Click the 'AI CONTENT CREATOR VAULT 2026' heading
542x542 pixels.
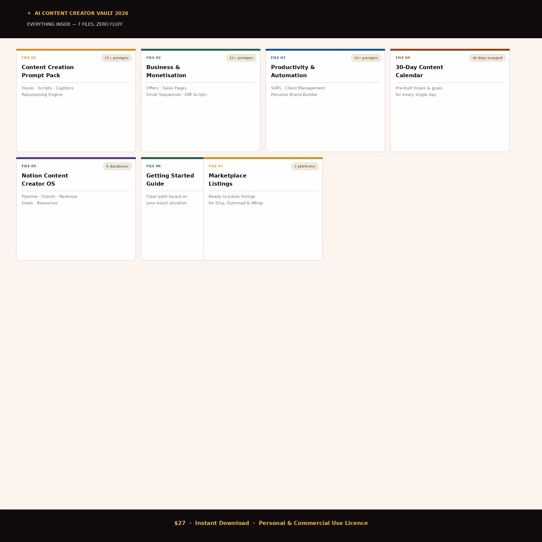[x=81, y=13]
